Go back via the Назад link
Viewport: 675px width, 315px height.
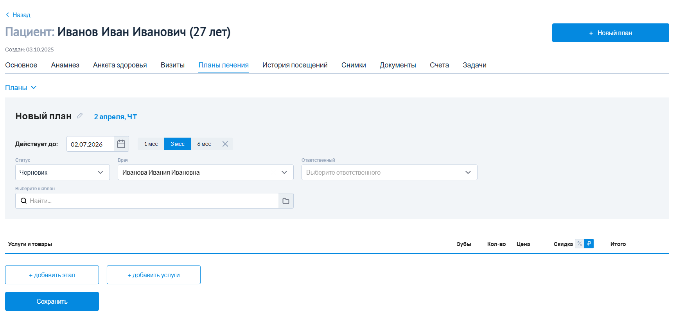[21, 15]
